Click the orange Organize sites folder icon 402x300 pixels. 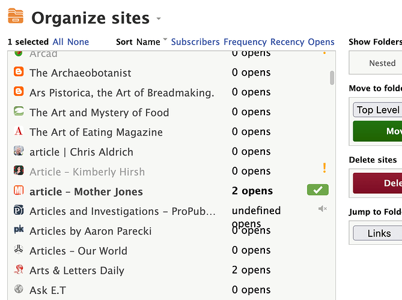tap(16, 16)
